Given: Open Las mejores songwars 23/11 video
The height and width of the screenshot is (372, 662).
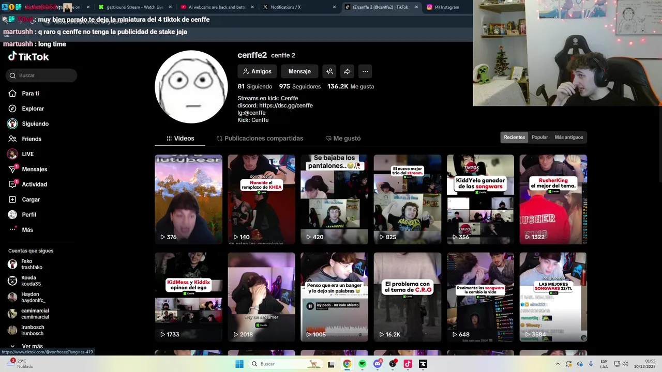Looking at the screenshot, I should pyautogui.click(x=553, y=297).
